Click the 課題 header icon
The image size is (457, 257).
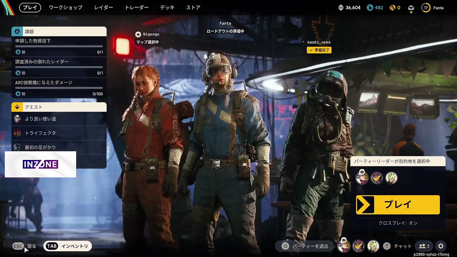pyautogui.click(x=17, y=31)
